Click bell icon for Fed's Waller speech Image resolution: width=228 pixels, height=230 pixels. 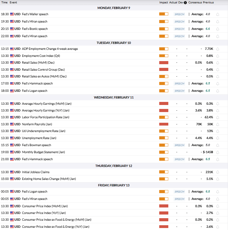point(218,14)
